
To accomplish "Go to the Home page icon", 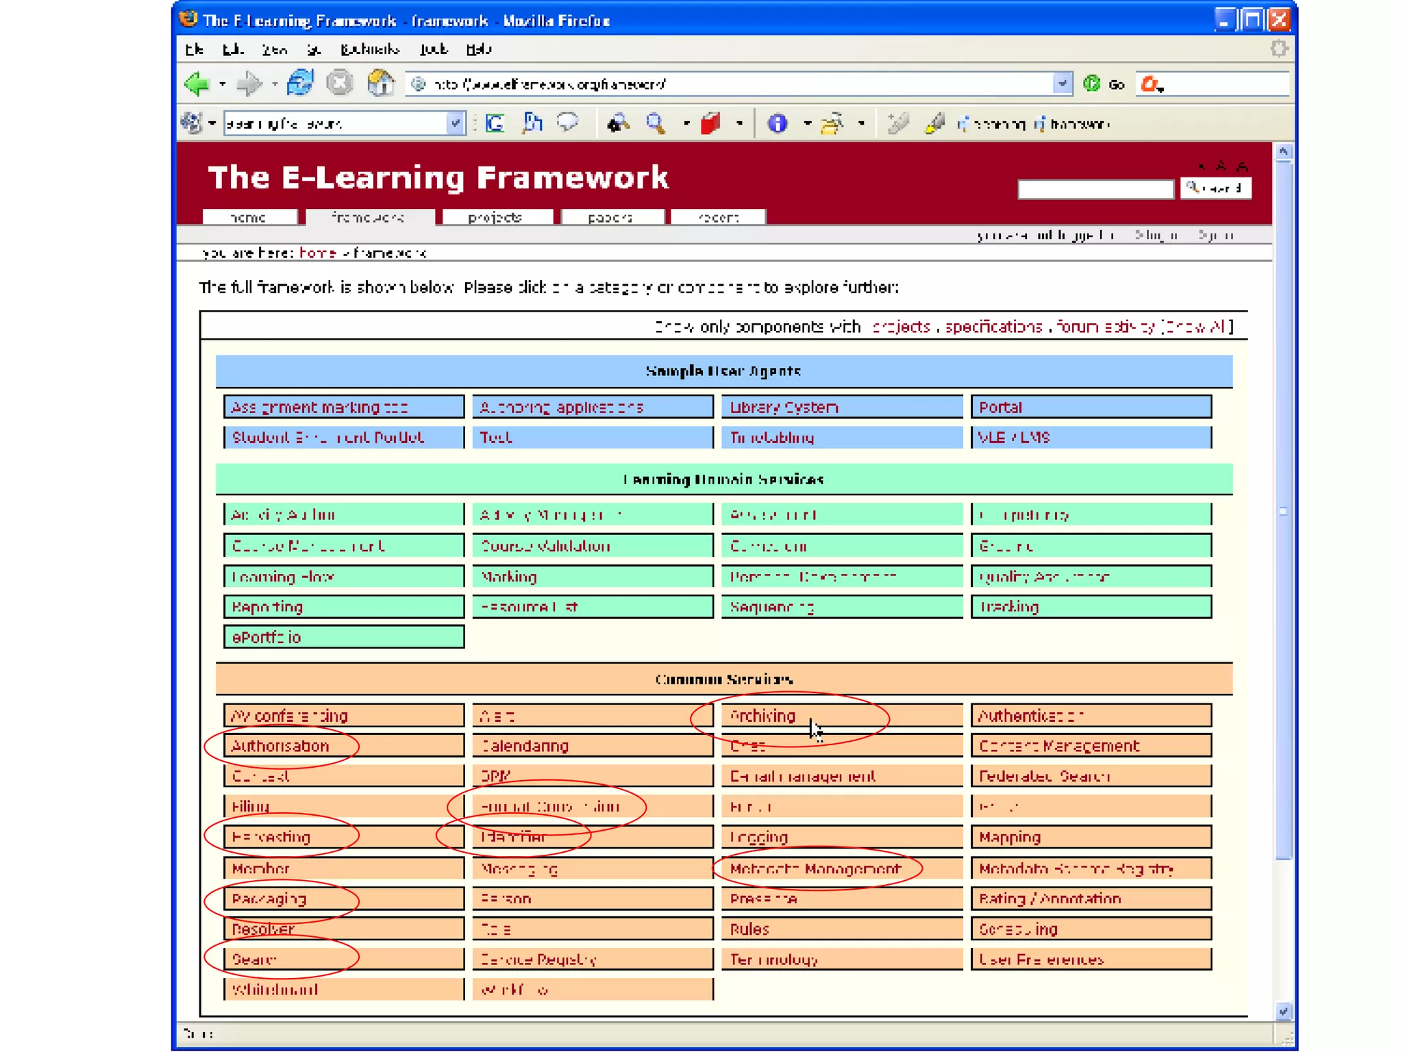I will 381,83.
